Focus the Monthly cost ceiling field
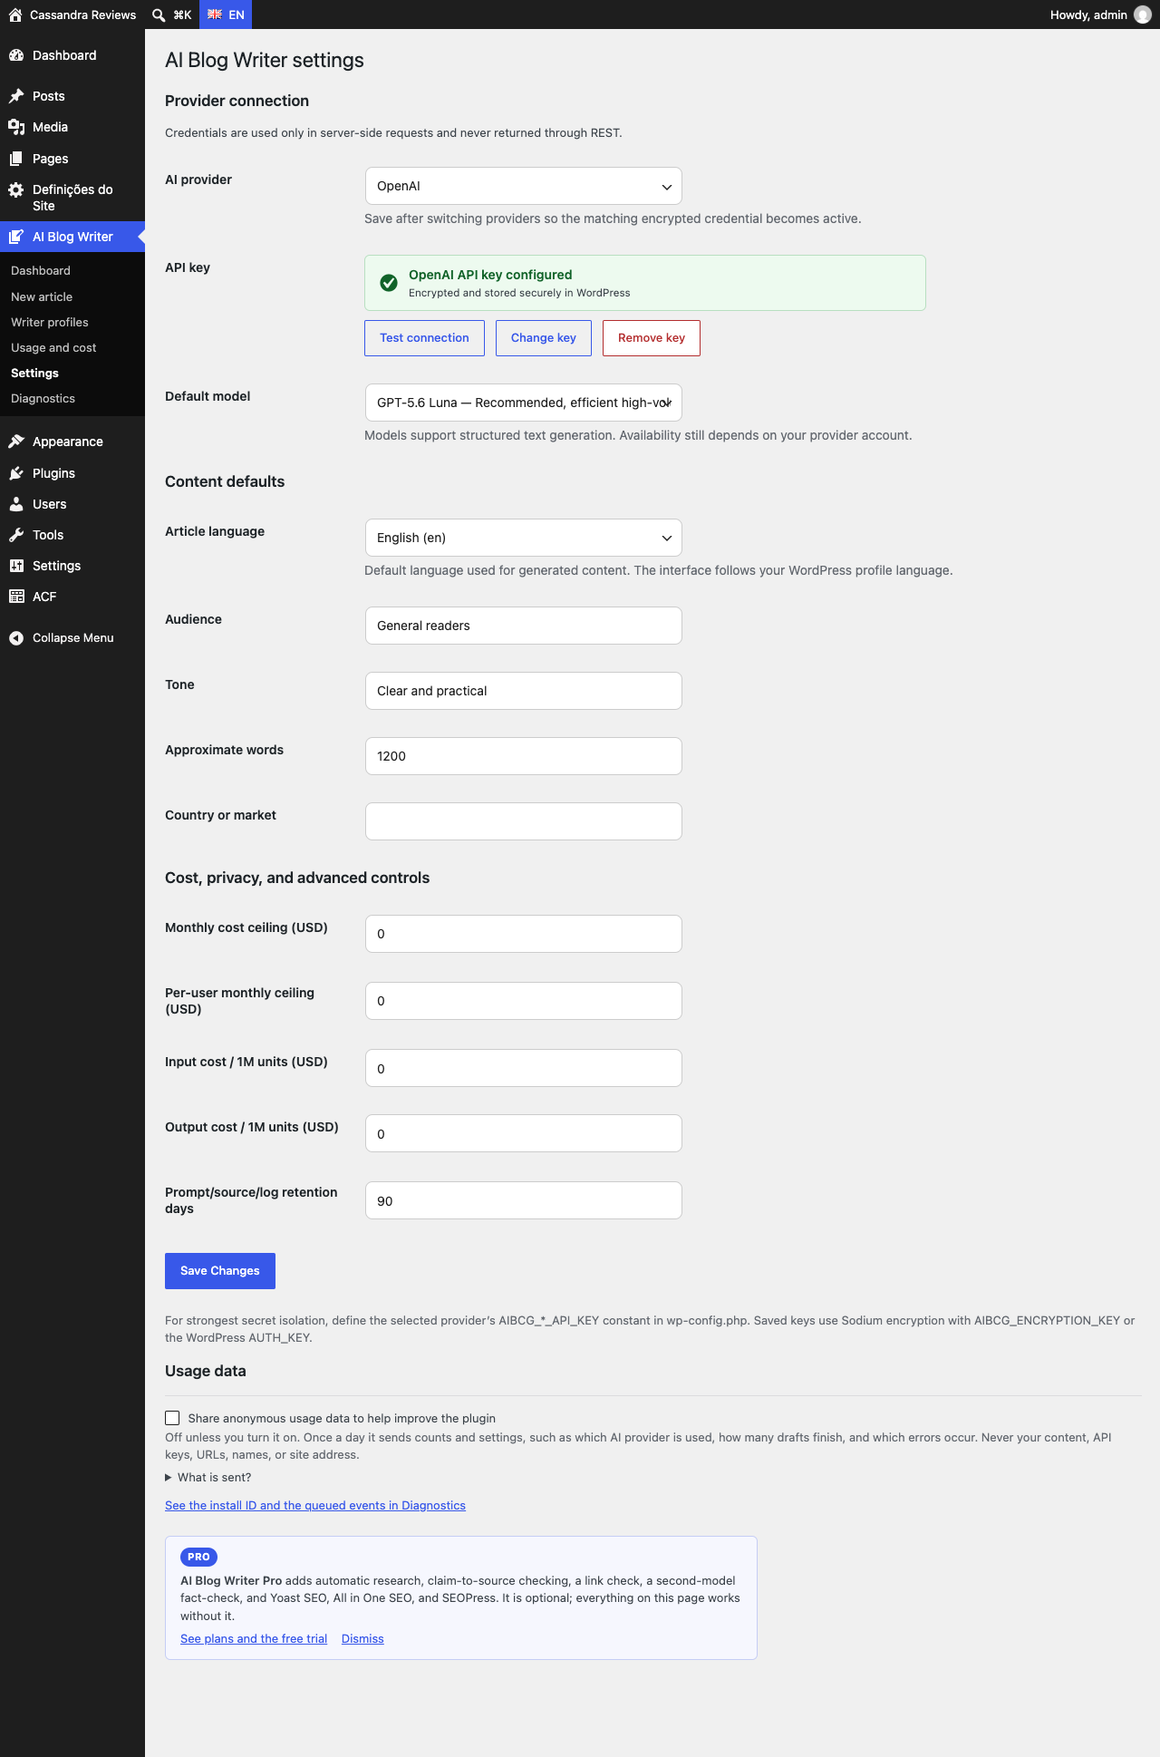 (524, 934)
